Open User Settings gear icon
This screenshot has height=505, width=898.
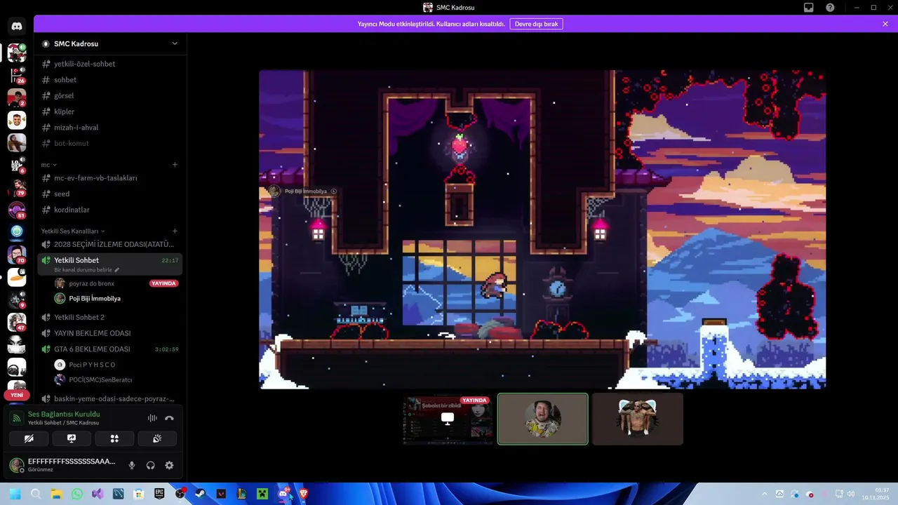coord(169,465)
